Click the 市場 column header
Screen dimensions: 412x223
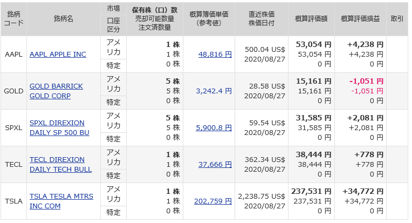pyautogui.click(x=113, y=9)
